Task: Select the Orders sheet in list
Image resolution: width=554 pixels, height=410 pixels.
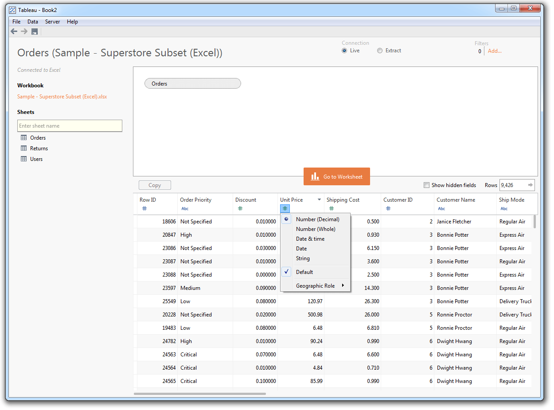Action: click(x=38, y=137)
